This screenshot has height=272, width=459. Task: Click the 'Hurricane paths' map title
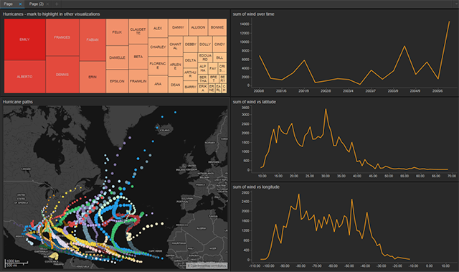pos(17,102)
